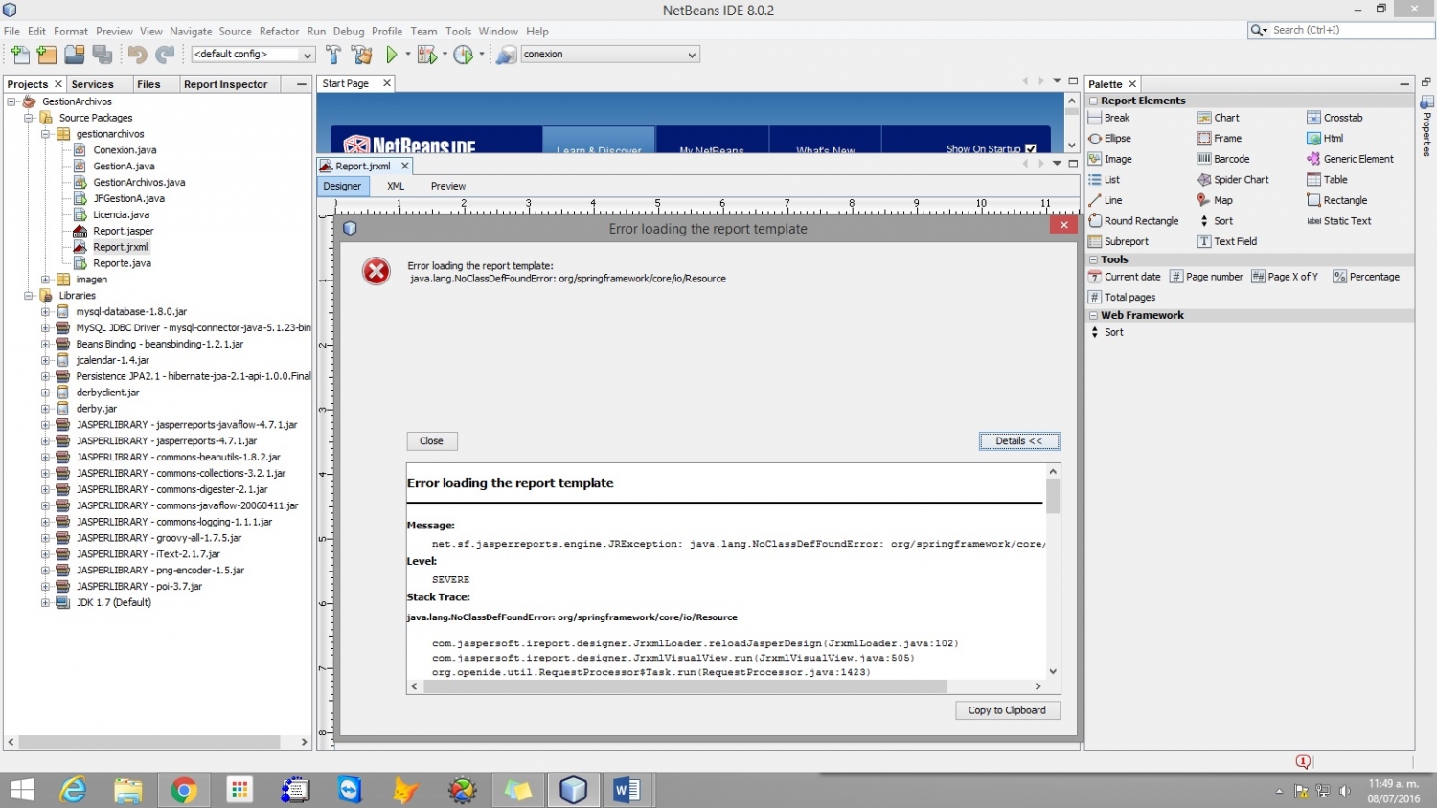The image size is (1437, 808).
Task: Switch to the XML view tab
Action: pos(396,186)
